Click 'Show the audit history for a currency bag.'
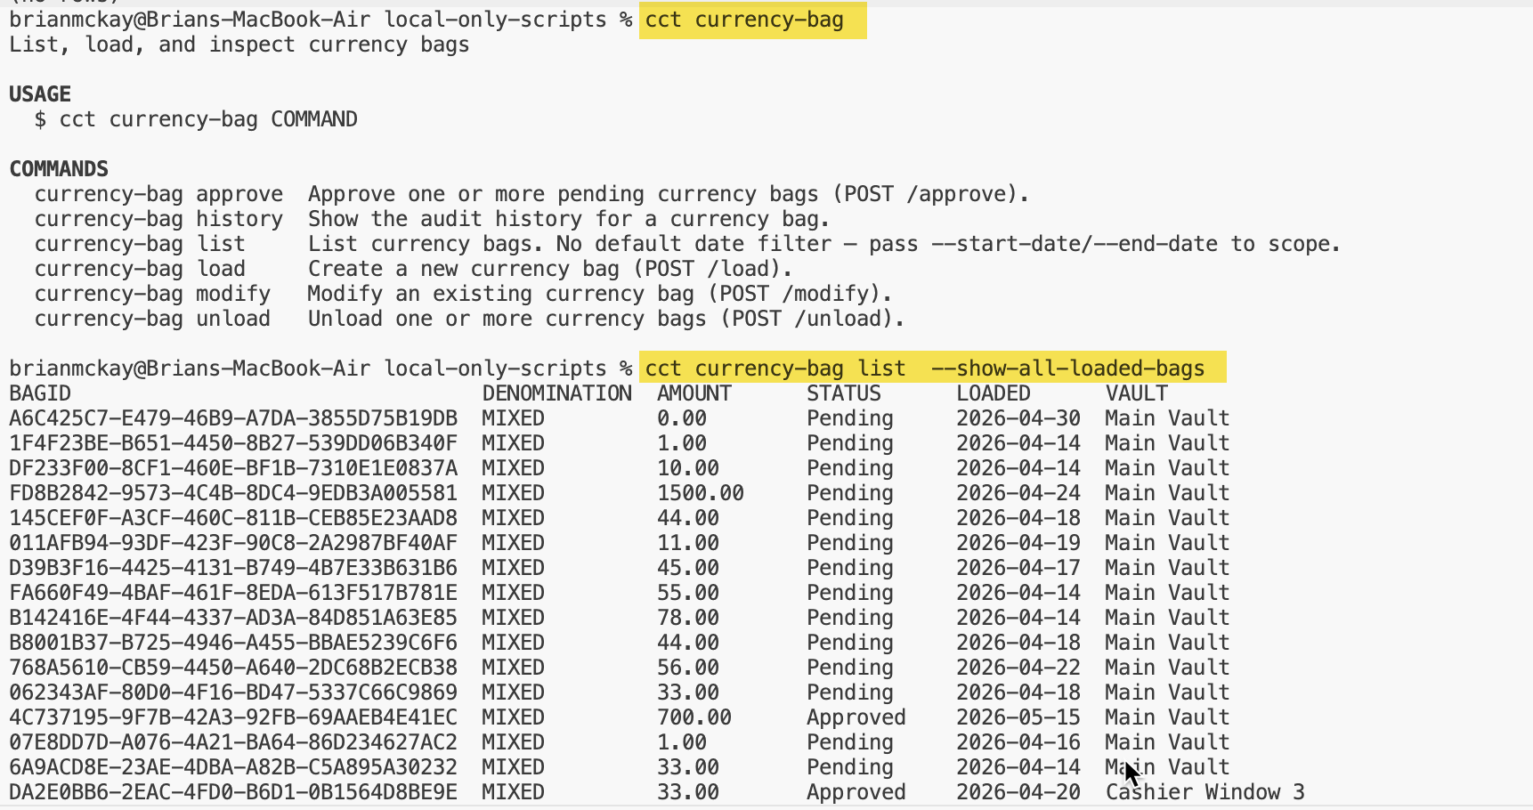 point(569,219)
